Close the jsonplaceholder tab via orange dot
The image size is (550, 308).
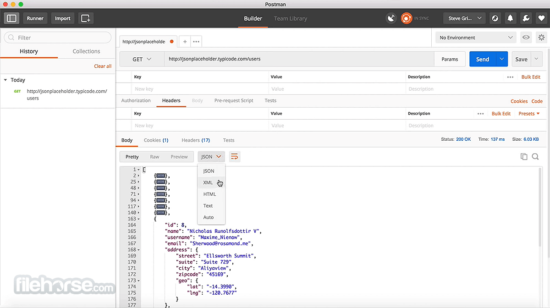tap(171, 42)
